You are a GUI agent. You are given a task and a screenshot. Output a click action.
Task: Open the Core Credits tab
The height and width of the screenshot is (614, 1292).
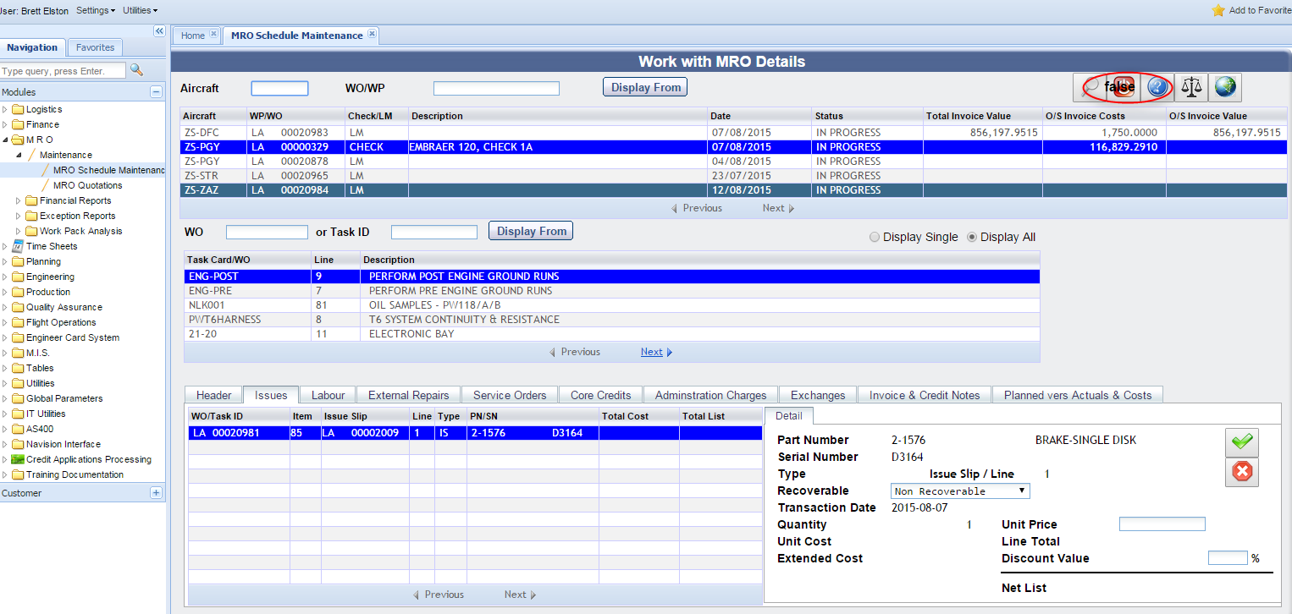click(601, 395)
